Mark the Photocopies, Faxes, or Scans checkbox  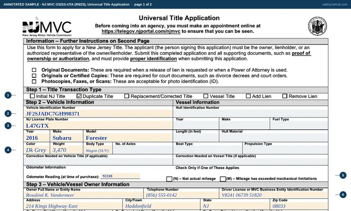pos(34,81)
